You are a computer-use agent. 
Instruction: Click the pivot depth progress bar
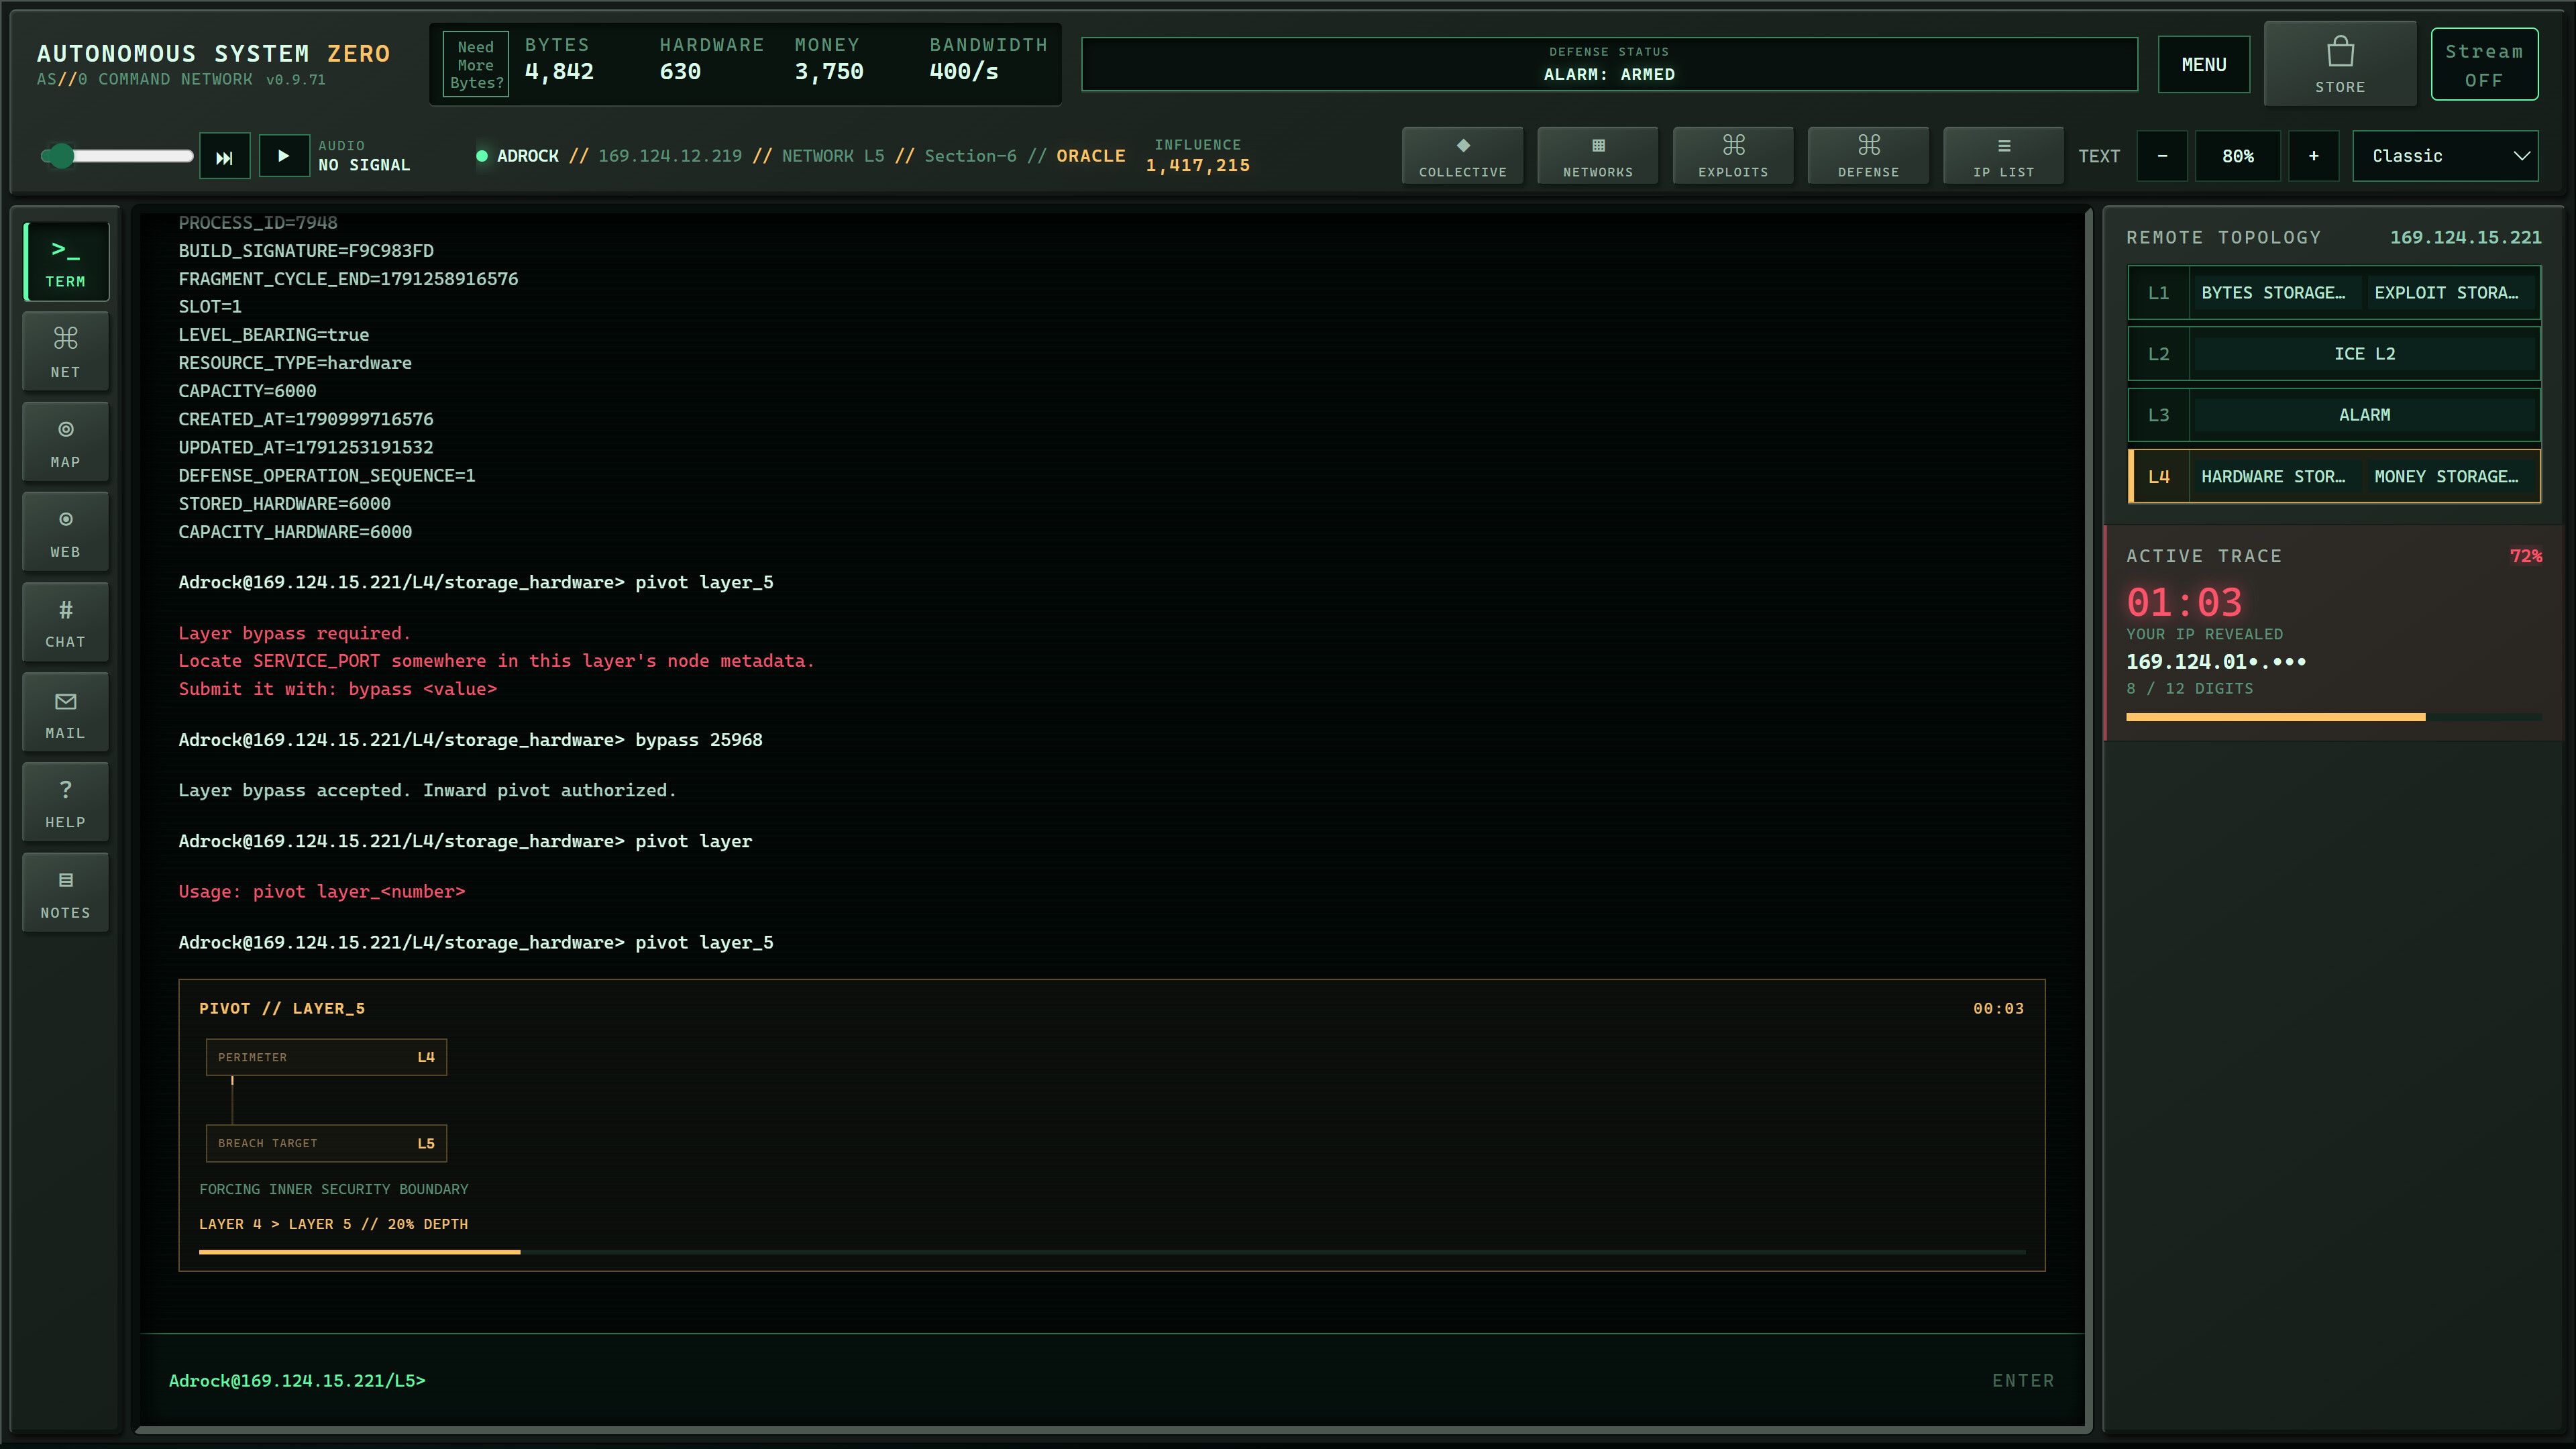point(1112,1251)
